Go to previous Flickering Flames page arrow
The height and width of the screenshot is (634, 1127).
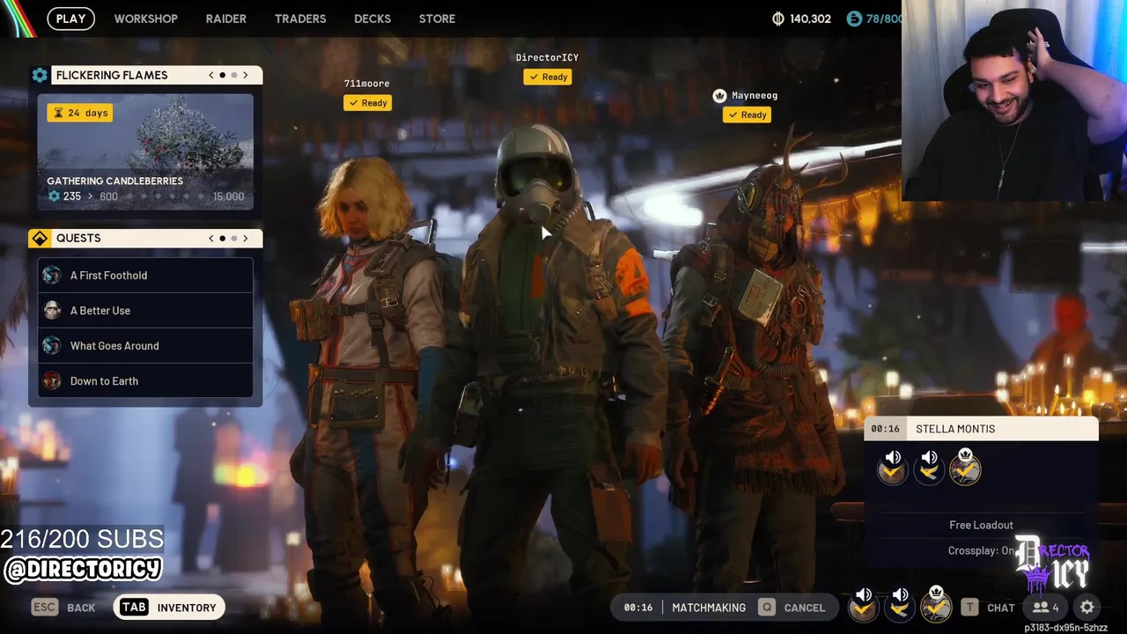[211, 75]
